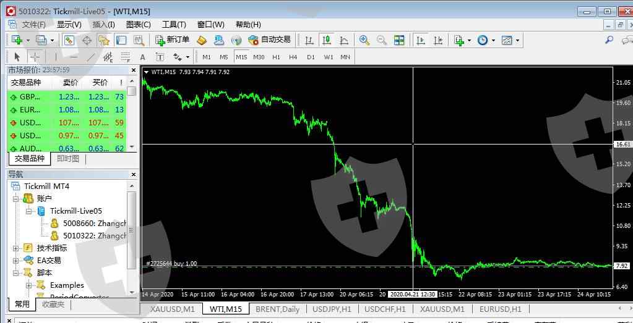Expand the 技术指标 indicators tree node
This screenshot has height=323, width=633.
tap(15, 248)
